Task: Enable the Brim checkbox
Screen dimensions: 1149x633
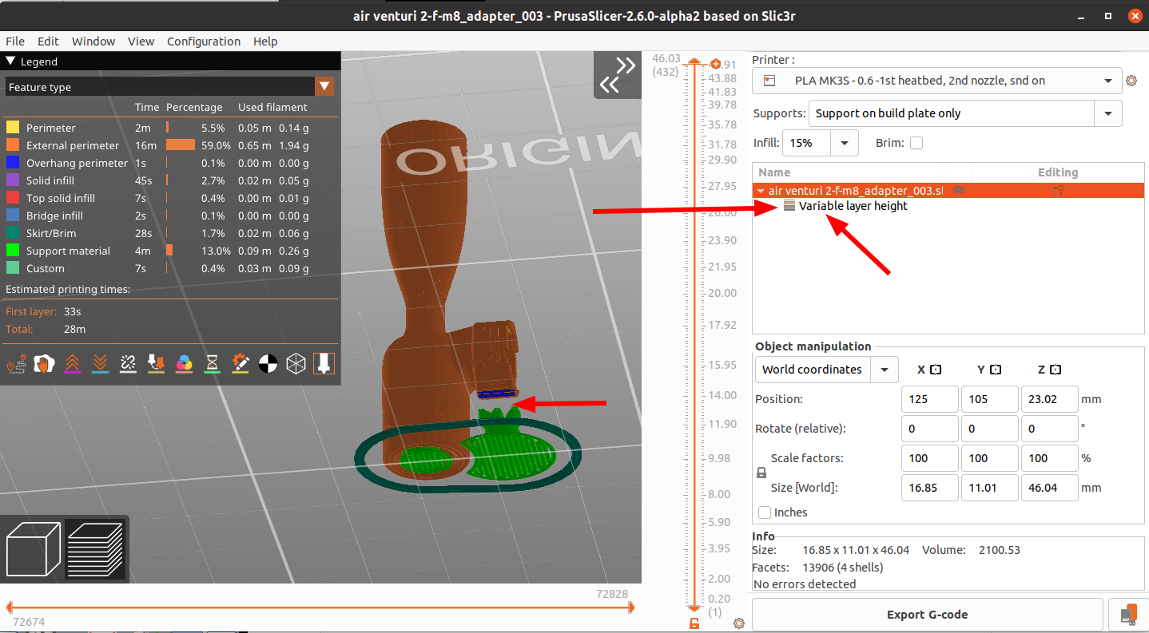Action: tap(915, 141)
